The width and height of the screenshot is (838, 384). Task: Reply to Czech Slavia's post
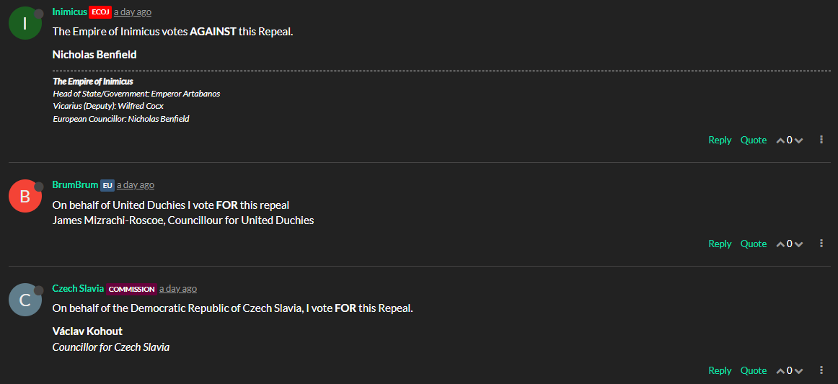point(720,370)
